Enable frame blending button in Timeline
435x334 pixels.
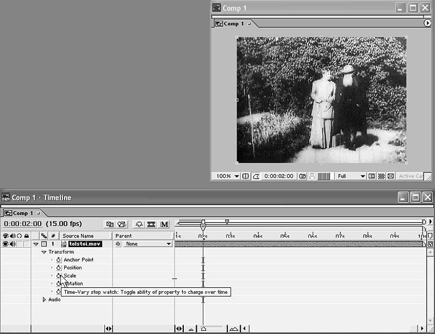click(x=152, y=224)
